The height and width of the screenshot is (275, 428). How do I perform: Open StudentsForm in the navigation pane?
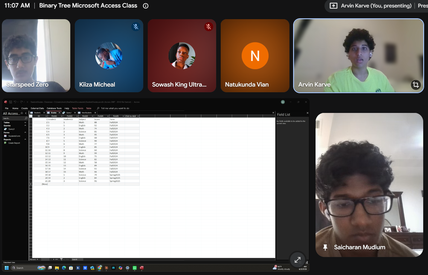coord(14,136)
